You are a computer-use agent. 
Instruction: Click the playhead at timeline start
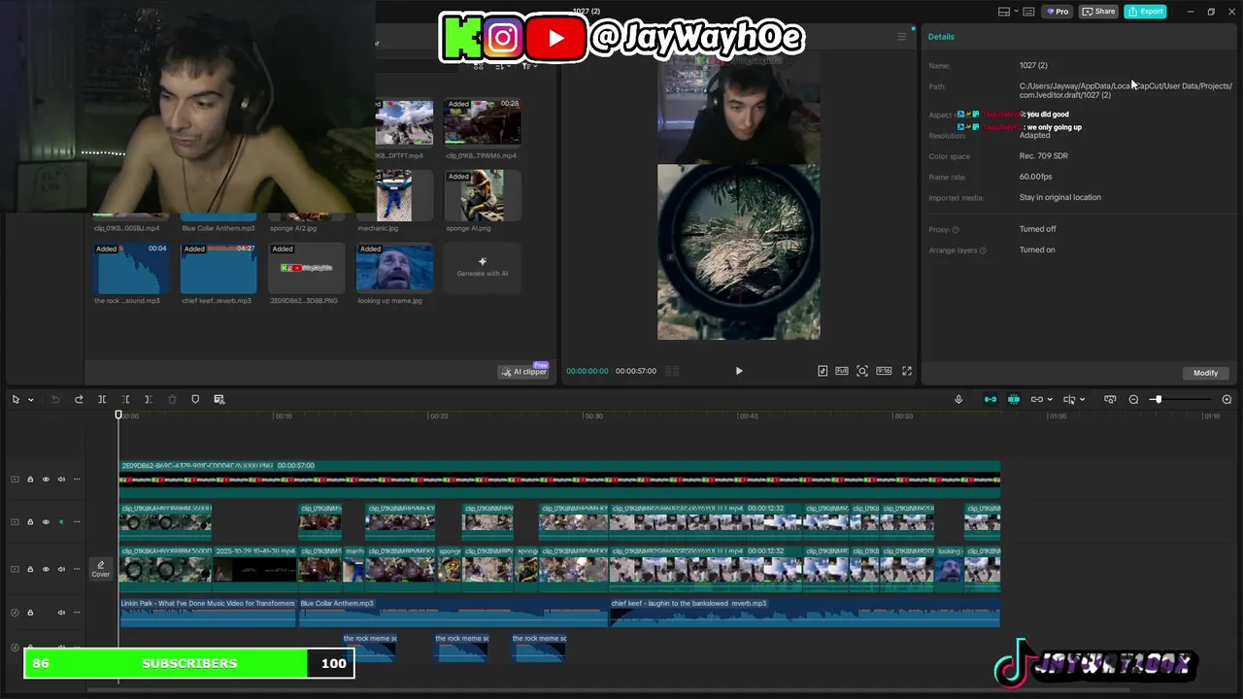(118, 416)
